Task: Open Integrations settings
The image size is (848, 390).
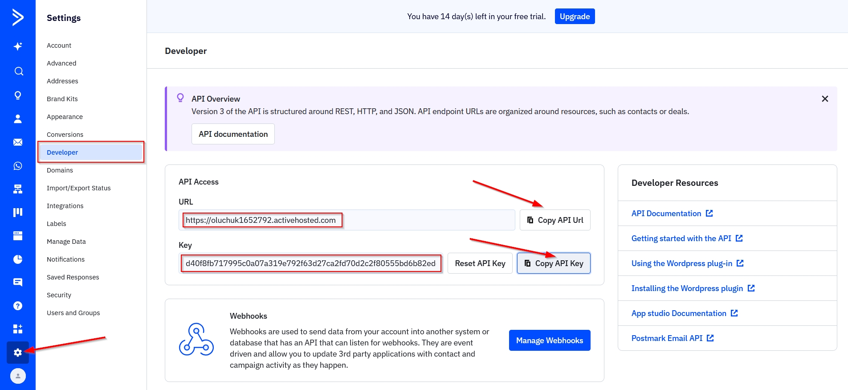Action: click(x=65, y=206)
